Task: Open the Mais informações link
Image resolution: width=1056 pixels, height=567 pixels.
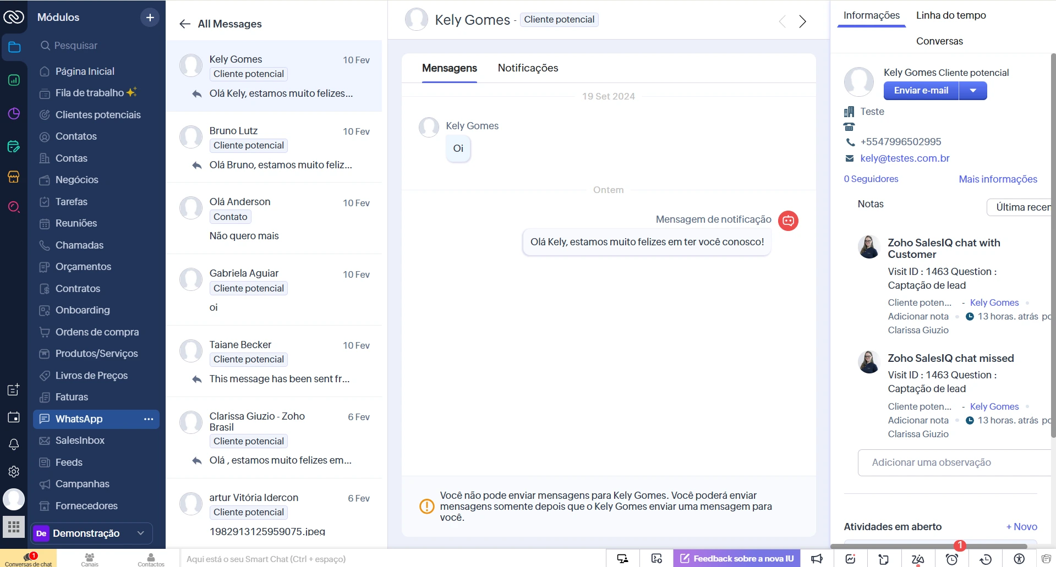Action: click(998, 179)
